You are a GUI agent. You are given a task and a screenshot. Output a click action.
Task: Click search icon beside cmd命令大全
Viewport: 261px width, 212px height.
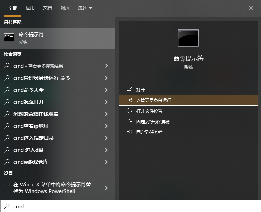[7, 90]
